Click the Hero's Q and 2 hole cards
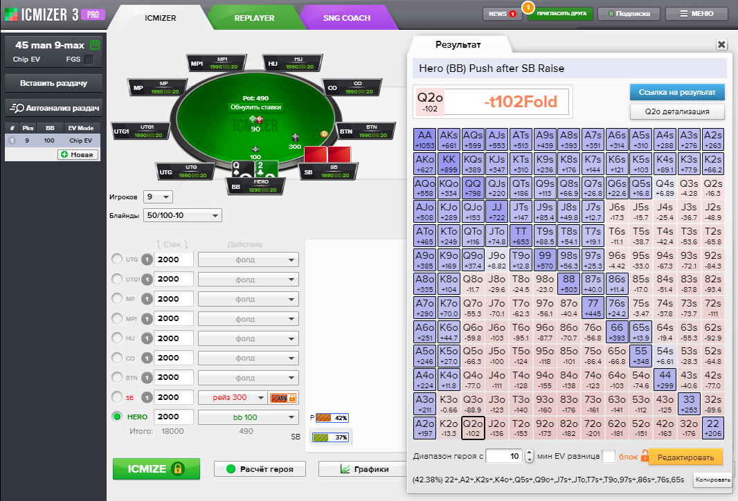 (x=255, y=169)
